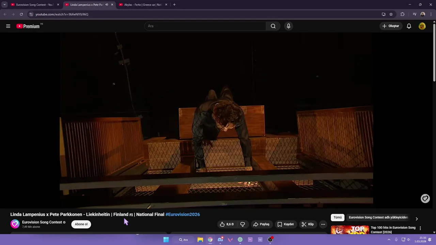Screen dimensions: 436x245
Task: Mute the Linda Lampenius tab audio
Action: tap(107, 5)
